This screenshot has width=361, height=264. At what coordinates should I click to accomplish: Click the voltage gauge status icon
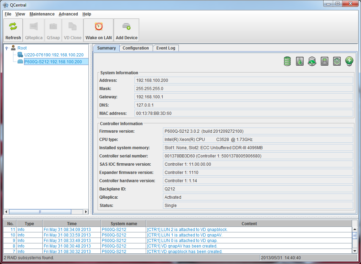tap(312, 61)
